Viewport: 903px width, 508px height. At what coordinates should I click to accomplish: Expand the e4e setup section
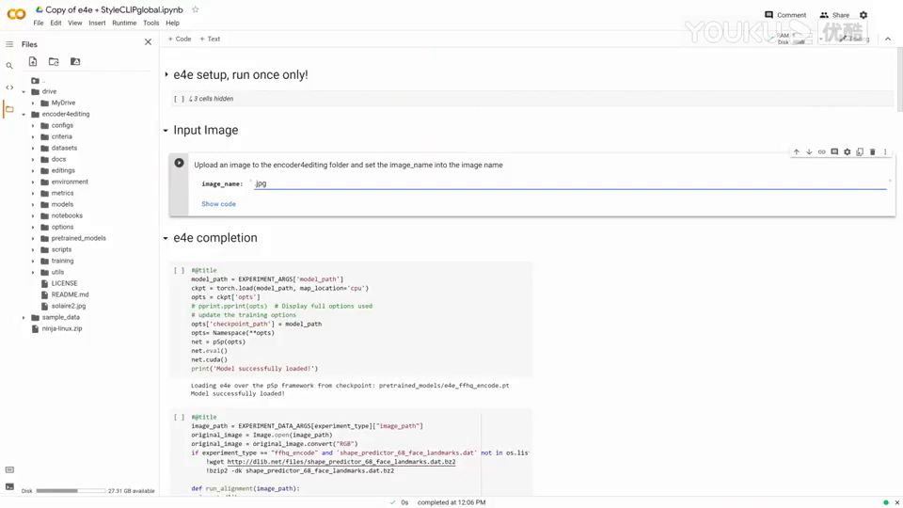click(166, 74)
